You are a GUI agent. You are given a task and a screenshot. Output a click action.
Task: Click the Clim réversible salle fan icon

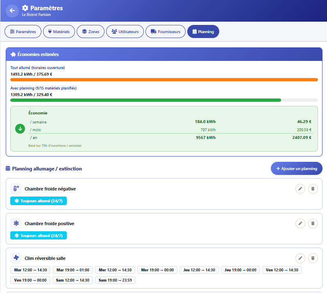click(x=16, y=258)
